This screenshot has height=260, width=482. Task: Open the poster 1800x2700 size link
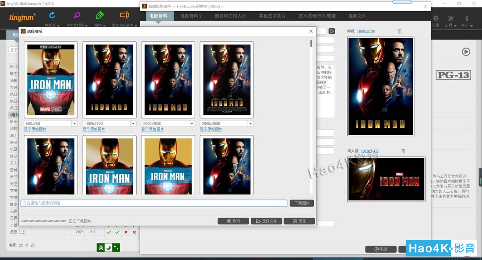[x=366, y=31]
